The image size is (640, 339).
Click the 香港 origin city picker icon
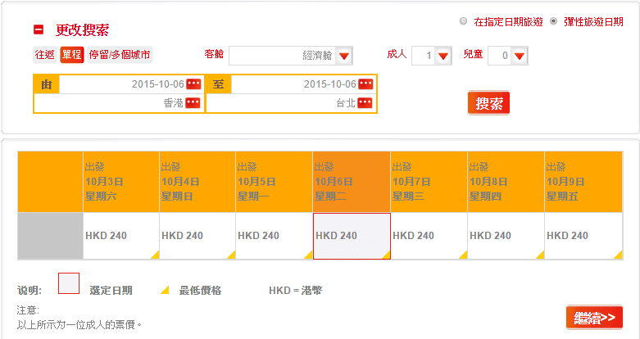[x=193, y=103]
